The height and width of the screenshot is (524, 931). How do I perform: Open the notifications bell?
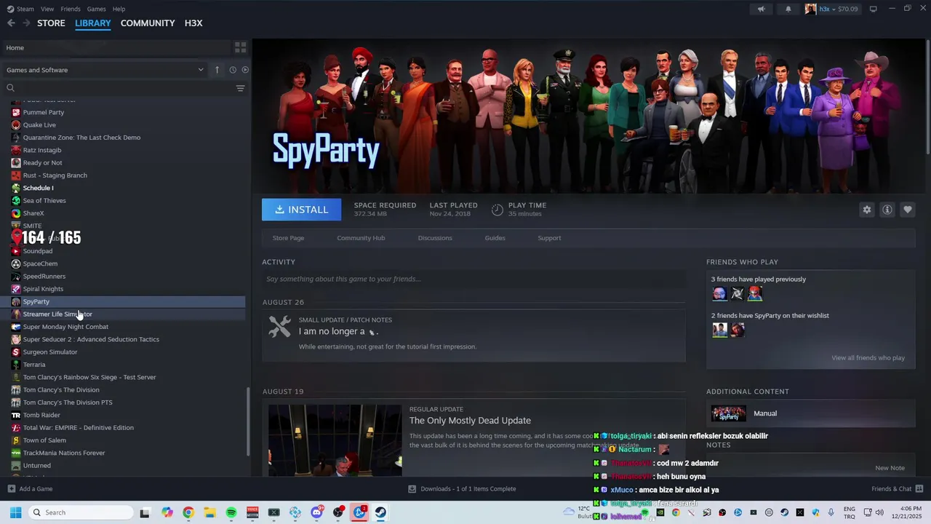click(x=788, y=9)
